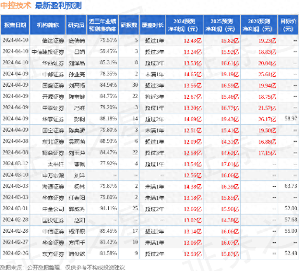This screenshot has height=271, width=299.
Task: Click the 91.11% accuracy value
Action: [108, 209]
